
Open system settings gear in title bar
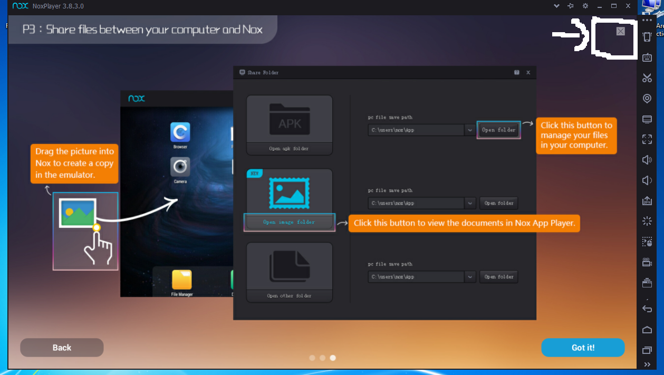pos(585,6)
